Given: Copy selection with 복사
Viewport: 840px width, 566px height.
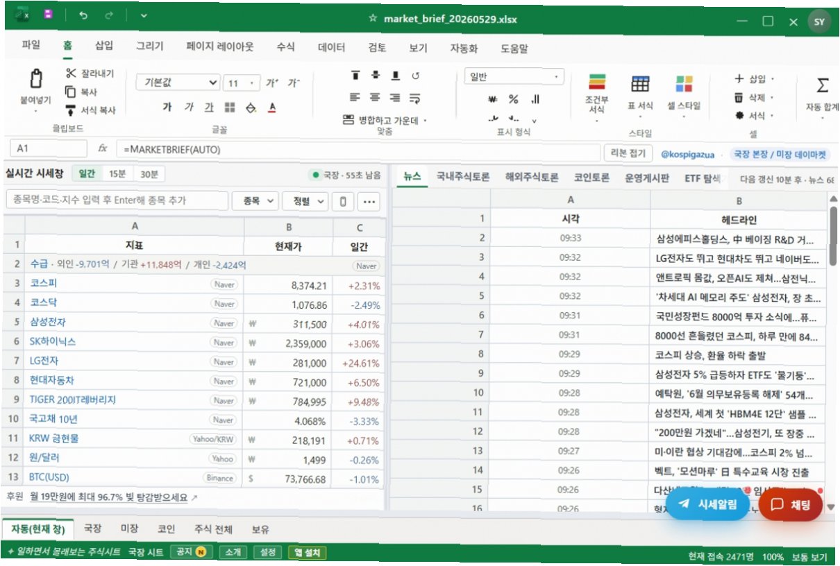Looking at the screenshot, I should pyautogui.click(x=81, y=92).
